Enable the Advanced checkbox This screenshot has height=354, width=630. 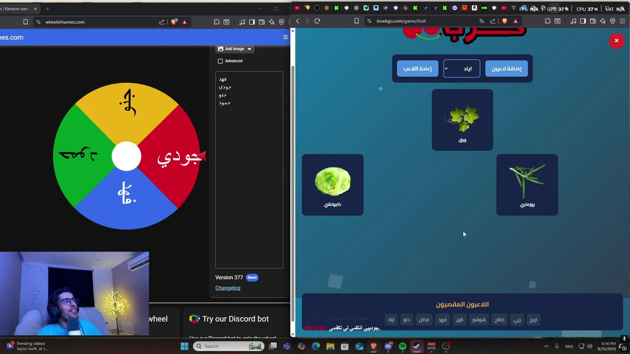click(x=220, y=61)
